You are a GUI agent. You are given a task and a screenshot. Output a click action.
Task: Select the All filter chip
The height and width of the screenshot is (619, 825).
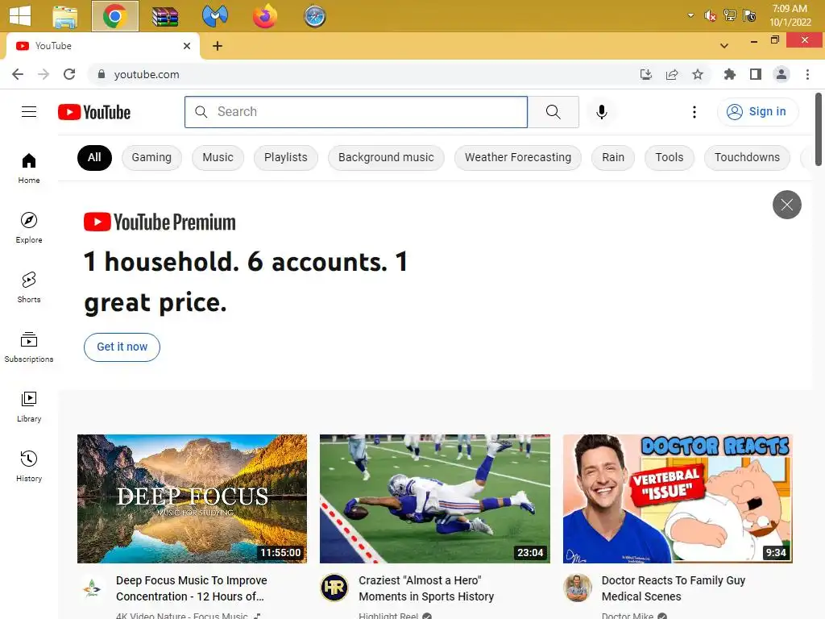coord(95,157)
